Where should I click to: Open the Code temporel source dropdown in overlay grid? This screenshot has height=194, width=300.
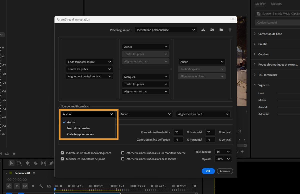89,62
